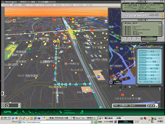Collapse the DFX panel using bottom arrow
Viewport: 165px width, 124px height.
coord(150,86)
